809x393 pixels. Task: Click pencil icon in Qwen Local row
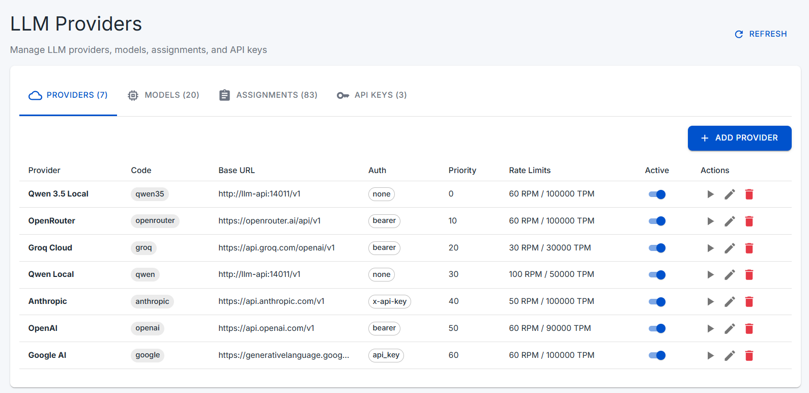730,275
